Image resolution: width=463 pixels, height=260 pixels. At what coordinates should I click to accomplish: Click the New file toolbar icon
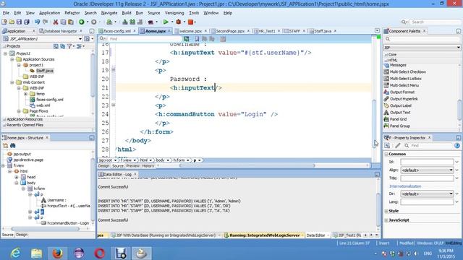tap(4, 22)
